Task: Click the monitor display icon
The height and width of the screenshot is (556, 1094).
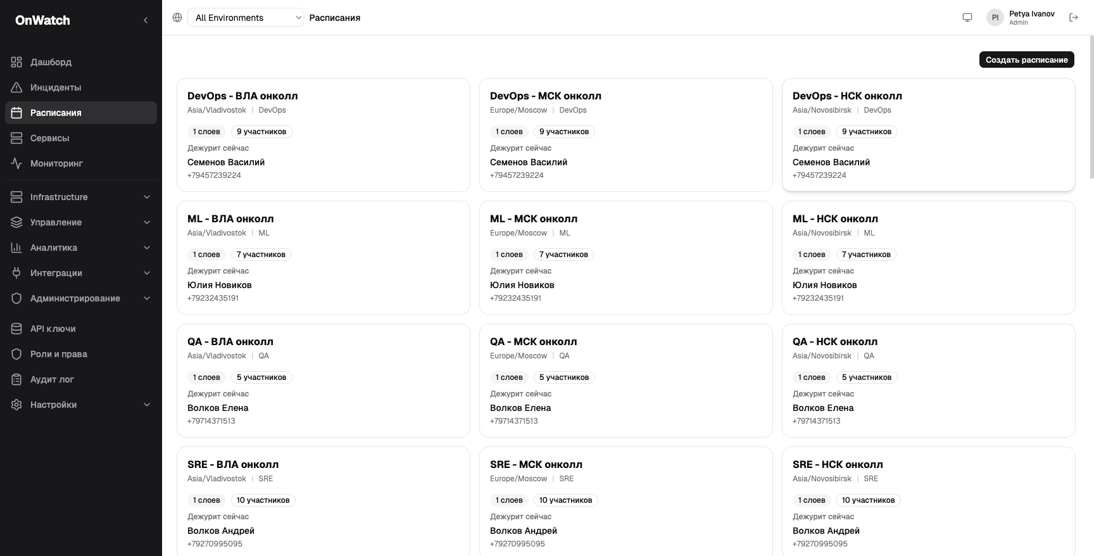Action: point(967,18)
